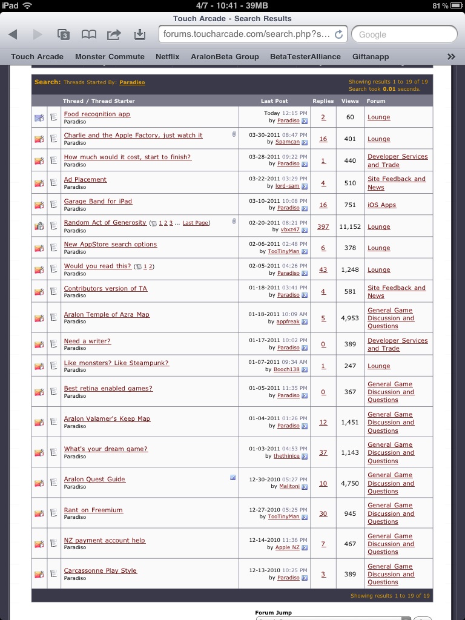Tap the share arrow icon
This screenshot has height=620, width=465.
(x=114, y=35)
